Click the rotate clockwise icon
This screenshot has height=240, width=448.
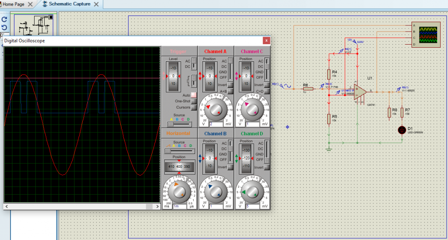[4, 20]
